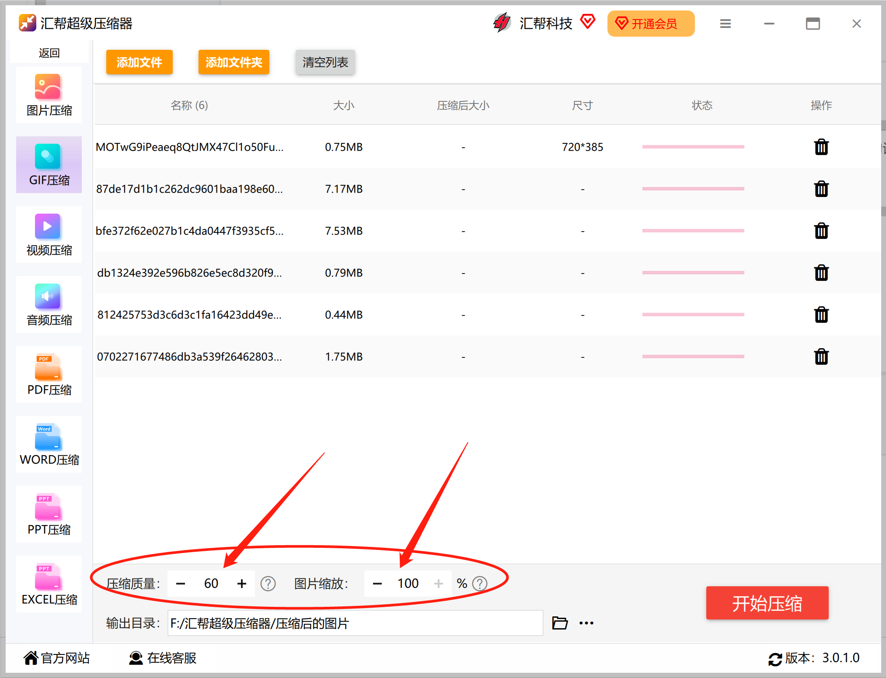
Task: Click the 大小 column header
Action: (x=344, y=105)
